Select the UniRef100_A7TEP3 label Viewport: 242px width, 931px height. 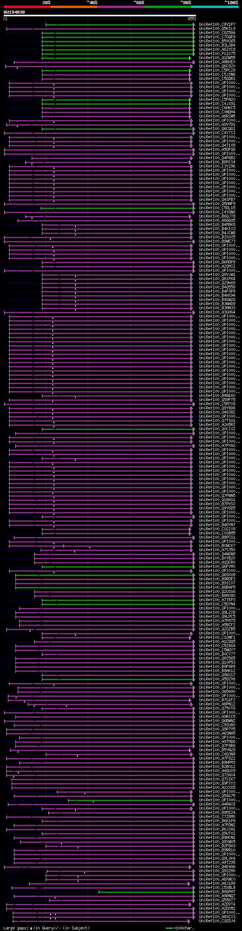pyautogui.click(x=217, y=600)
